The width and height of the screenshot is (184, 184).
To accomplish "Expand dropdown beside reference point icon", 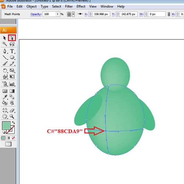I will coord(73,14).
